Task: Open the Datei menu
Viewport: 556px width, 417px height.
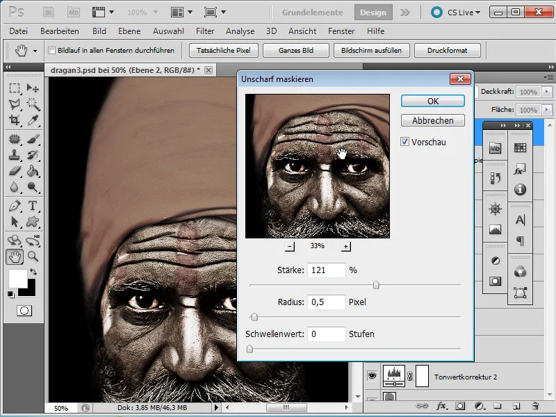Action: (19, 31)
